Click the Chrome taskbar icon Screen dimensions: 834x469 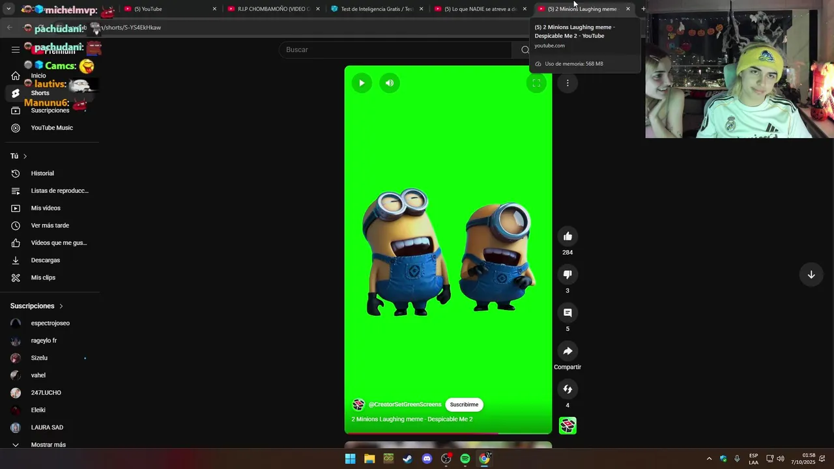[484, 459]
